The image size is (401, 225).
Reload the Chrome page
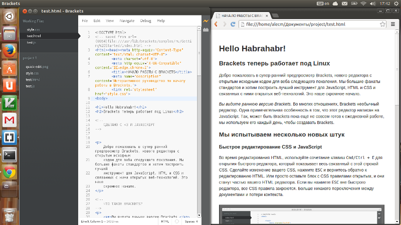click(233, 24)
